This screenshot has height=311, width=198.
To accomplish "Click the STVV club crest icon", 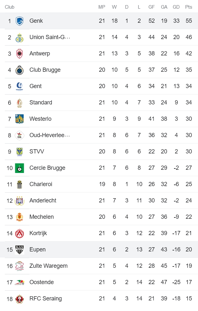I will (x=20, y=152).
